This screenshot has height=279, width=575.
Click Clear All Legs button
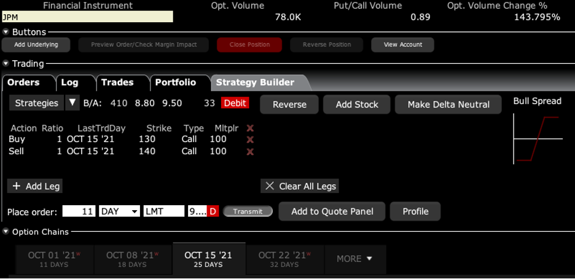(300, 186)
